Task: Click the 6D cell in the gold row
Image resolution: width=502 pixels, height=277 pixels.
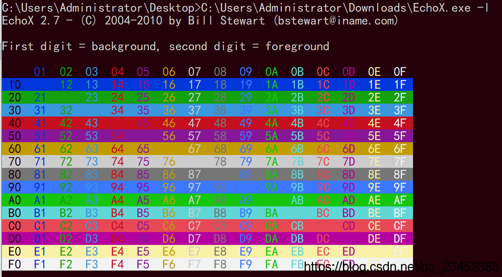Action: (348, 149)
